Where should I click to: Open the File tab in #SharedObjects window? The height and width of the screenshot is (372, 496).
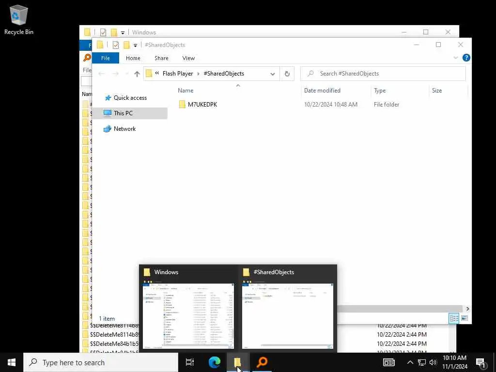(105, 58)
